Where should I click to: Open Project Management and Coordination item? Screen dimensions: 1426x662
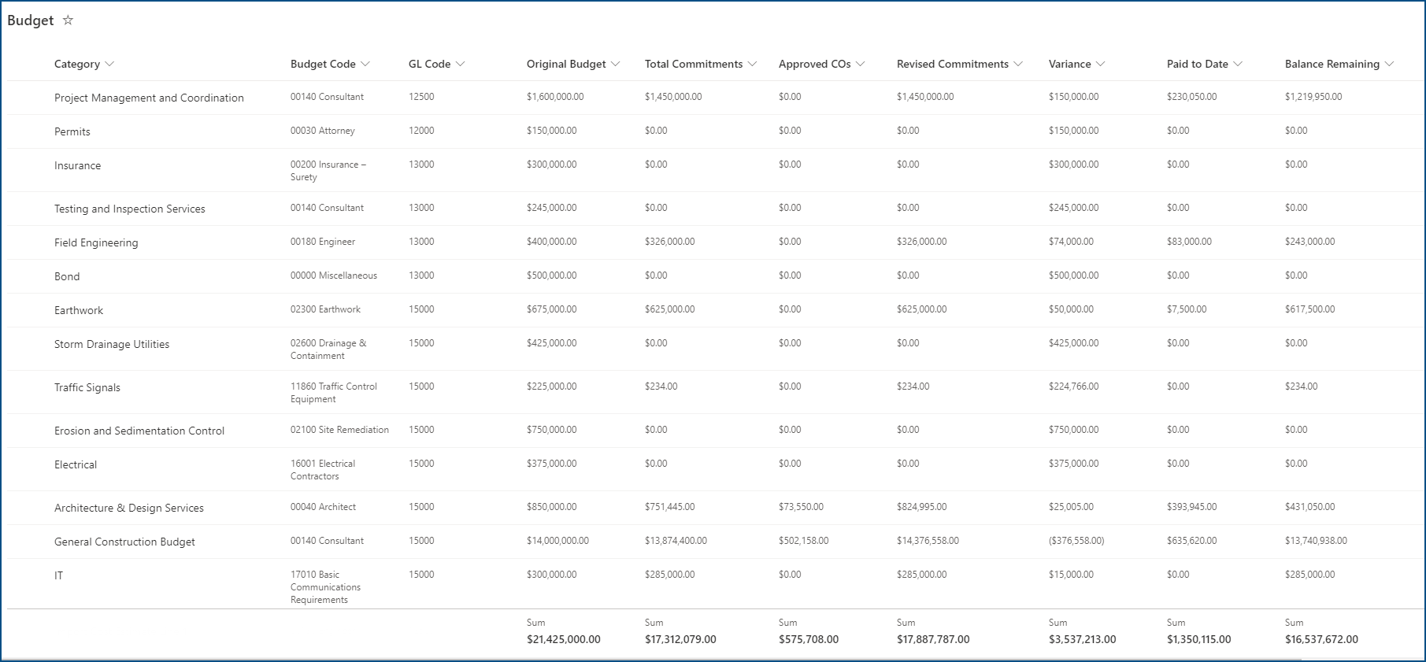pos(149,98)
